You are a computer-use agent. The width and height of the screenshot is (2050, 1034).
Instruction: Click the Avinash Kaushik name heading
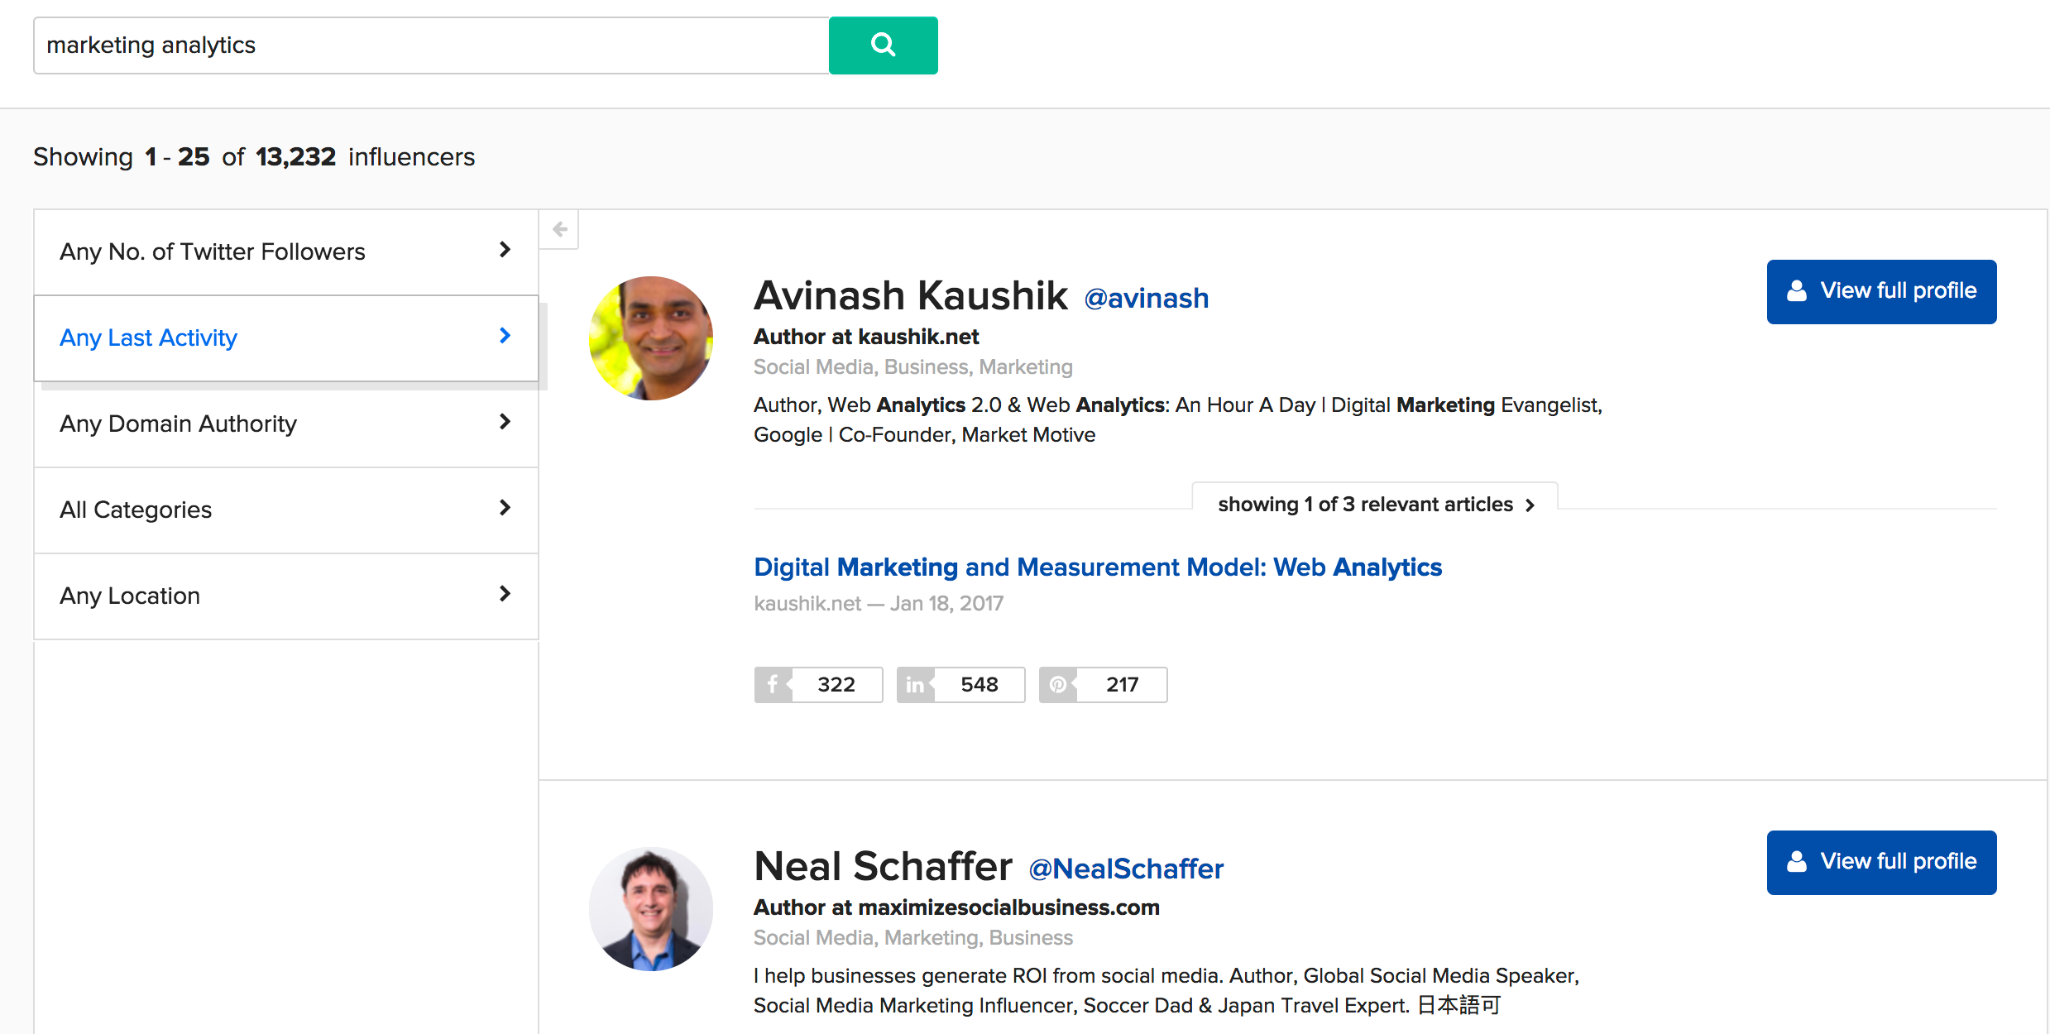point(910,296)
